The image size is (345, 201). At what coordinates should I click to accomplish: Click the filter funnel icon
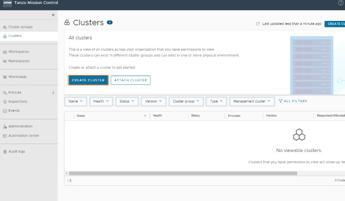point(281,101)
